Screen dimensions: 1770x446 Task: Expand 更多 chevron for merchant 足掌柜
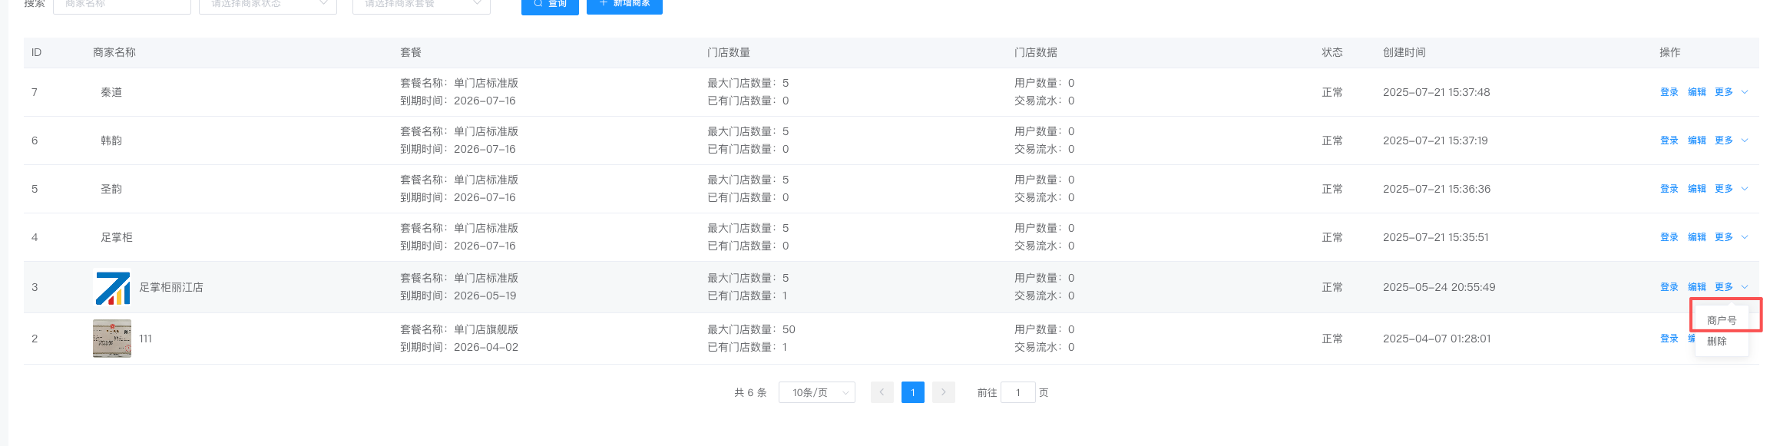tap(1744, 237)
